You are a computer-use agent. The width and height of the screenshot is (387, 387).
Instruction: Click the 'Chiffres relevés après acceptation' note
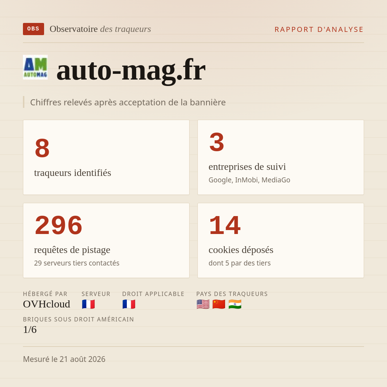128,102
